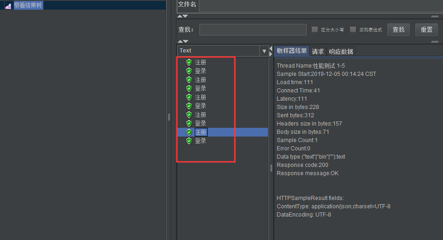Focus the 查找 search text box
The width and height of the screenshot is (443, 240).
[253, 29]
